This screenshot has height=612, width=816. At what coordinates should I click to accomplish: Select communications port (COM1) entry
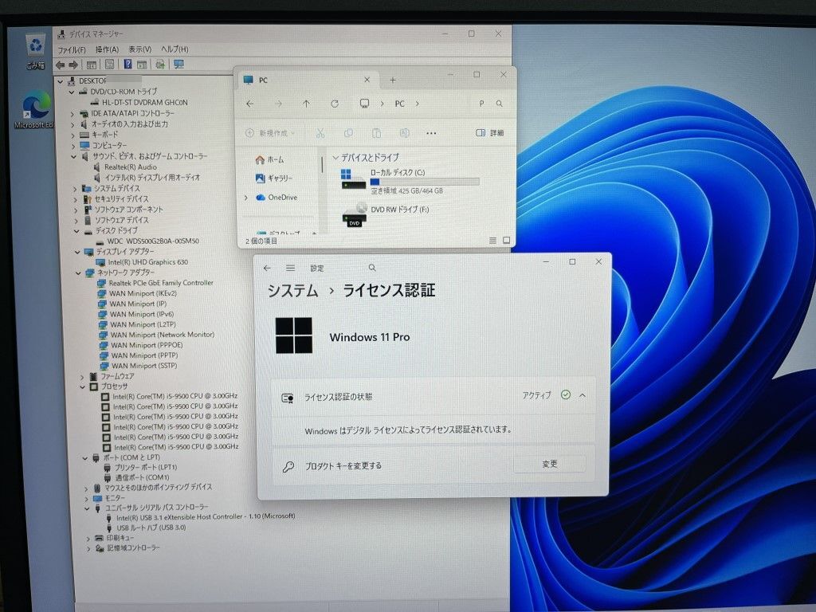(142, 477)
